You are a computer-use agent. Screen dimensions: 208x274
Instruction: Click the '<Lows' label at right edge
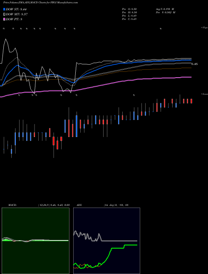205,94
